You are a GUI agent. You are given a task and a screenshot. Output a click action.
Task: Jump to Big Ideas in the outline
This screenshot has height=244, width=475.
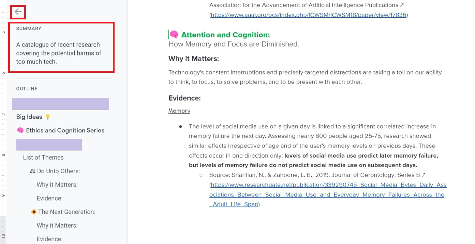(x=29, y=117)
